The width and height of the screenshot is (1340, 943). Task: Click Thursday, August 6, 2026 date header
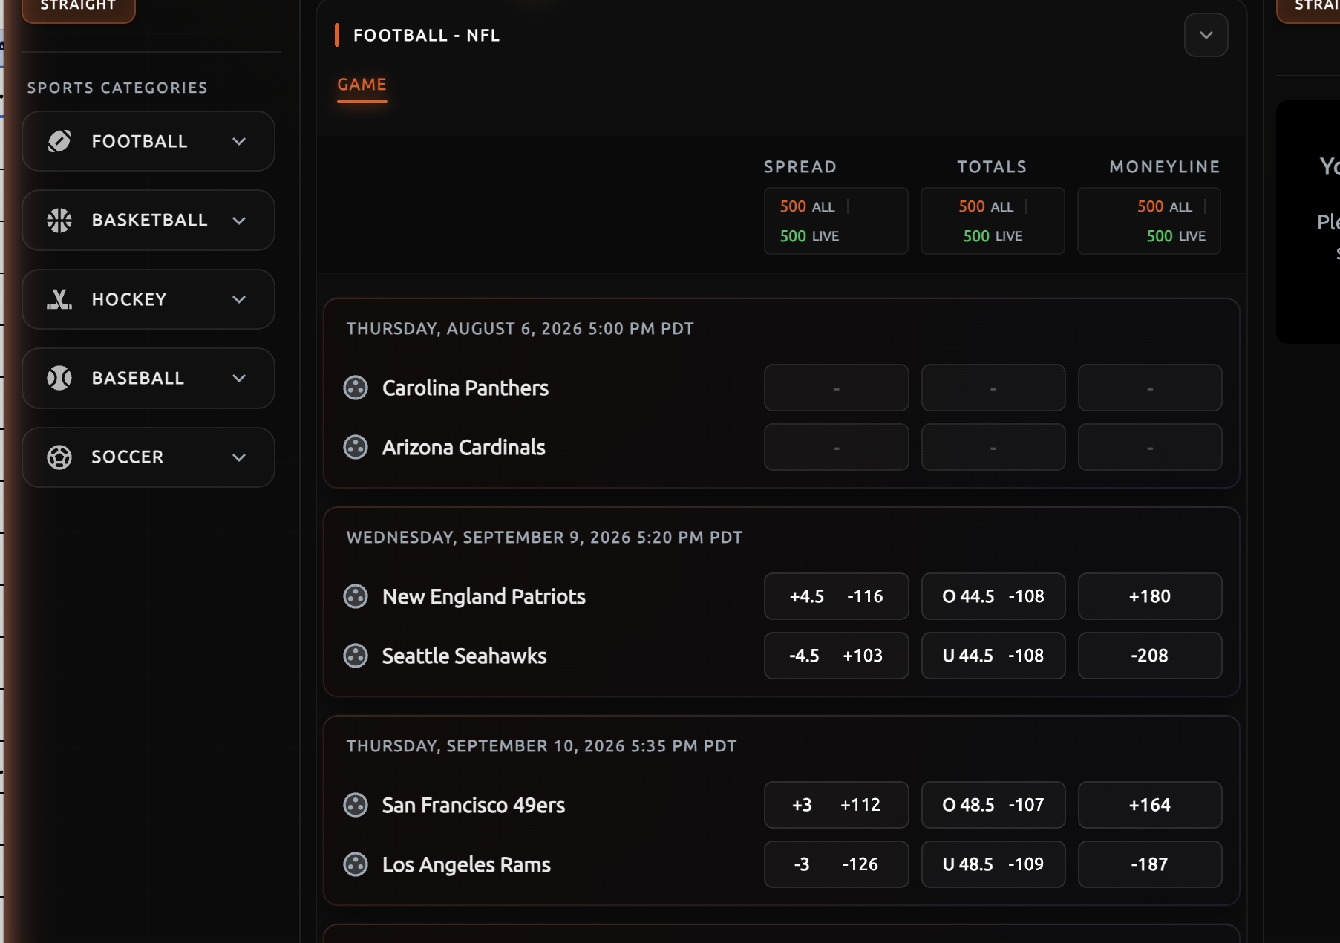520,329
